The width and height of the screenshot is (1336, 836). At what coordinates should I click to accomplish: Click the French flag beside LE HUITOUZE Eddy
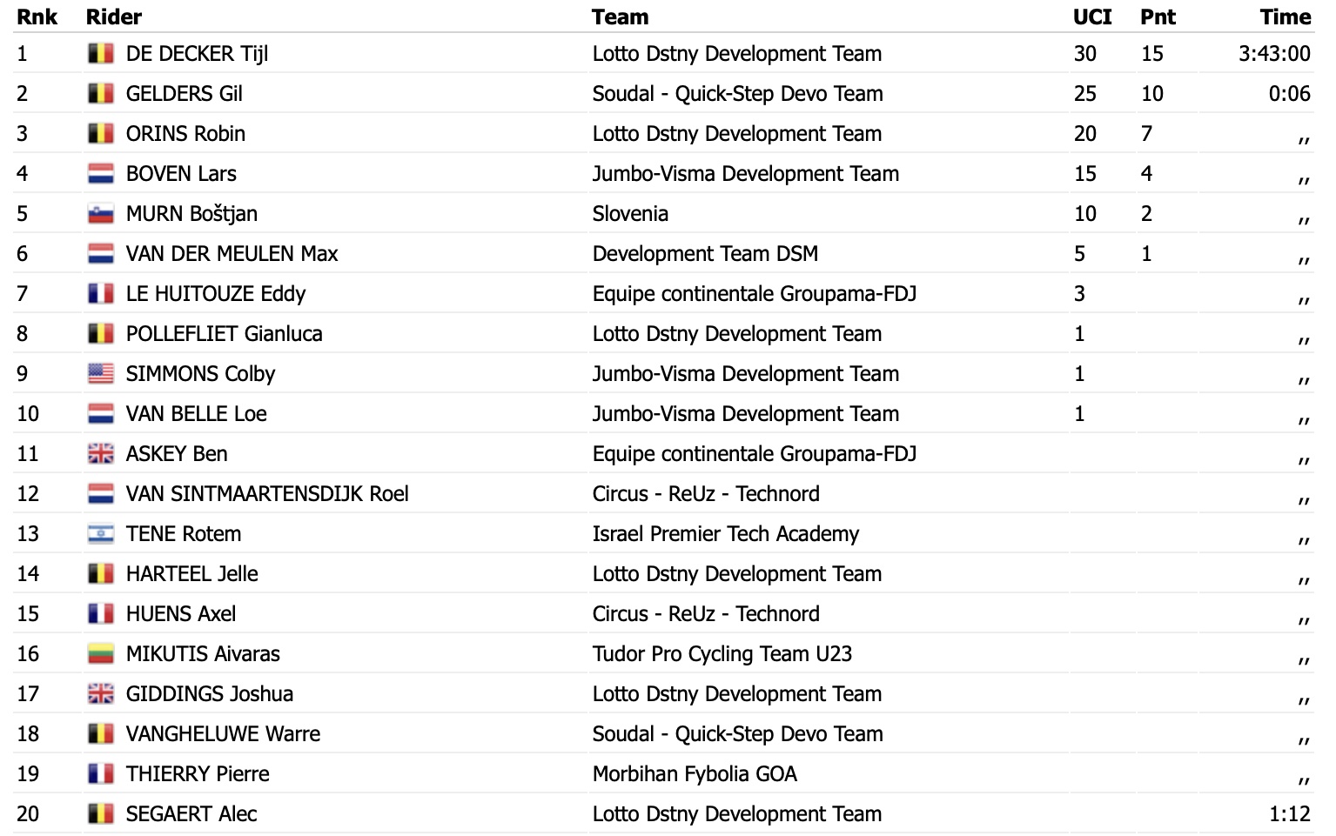[x=101, y=294]
